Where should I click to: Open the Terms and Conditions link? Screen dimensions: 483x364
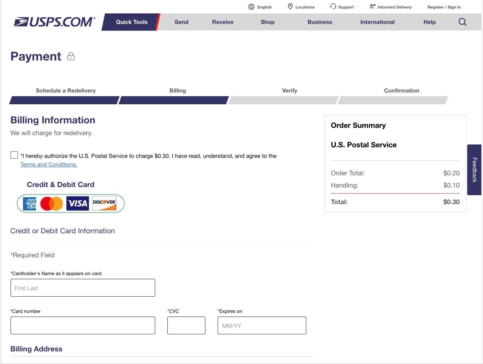(49, 164)
